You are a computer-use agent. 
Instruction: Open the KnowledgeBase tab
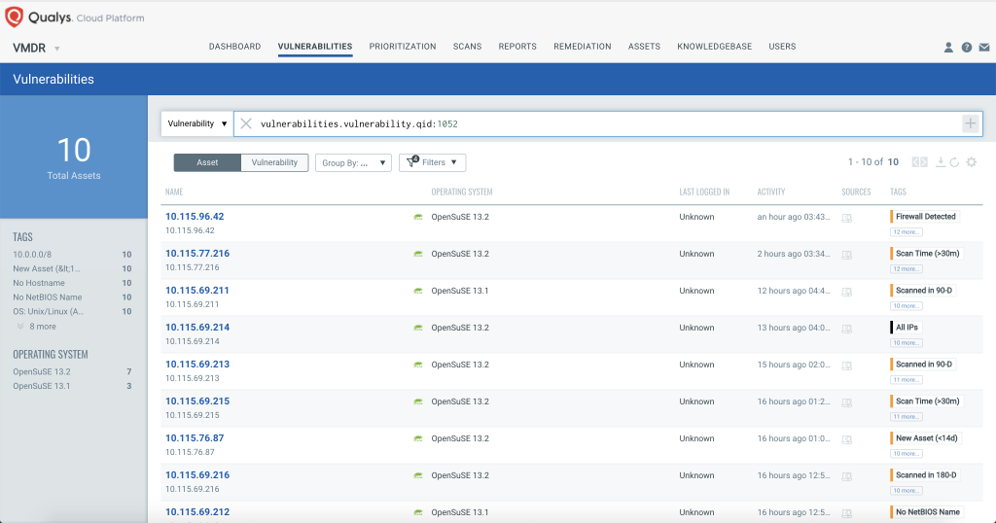click(x=714, y=47)
